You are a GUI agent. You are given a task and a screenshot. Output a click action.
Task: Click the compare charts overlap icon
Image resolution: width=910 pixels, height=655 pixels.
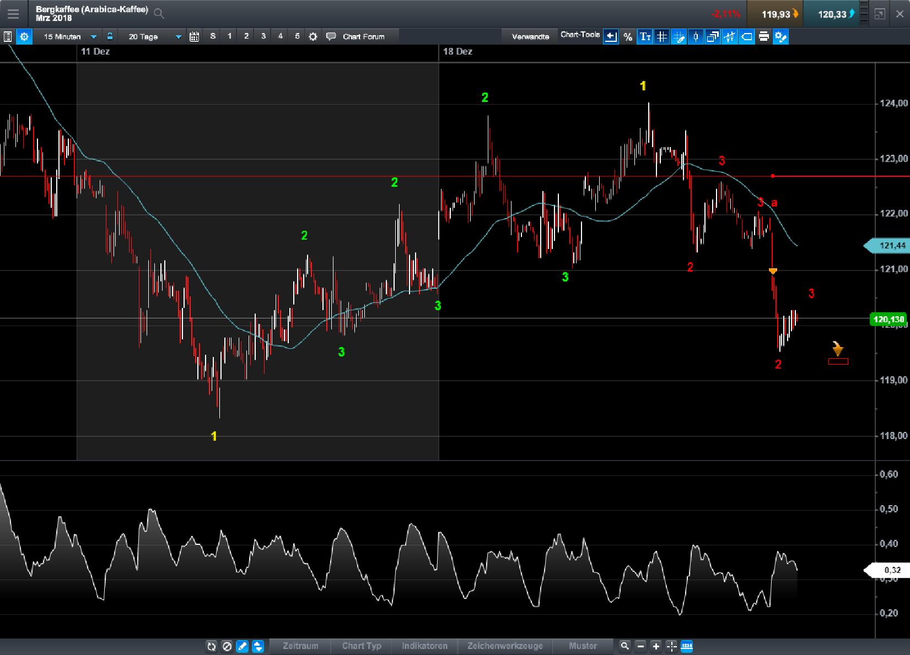(x=712, y=37)
